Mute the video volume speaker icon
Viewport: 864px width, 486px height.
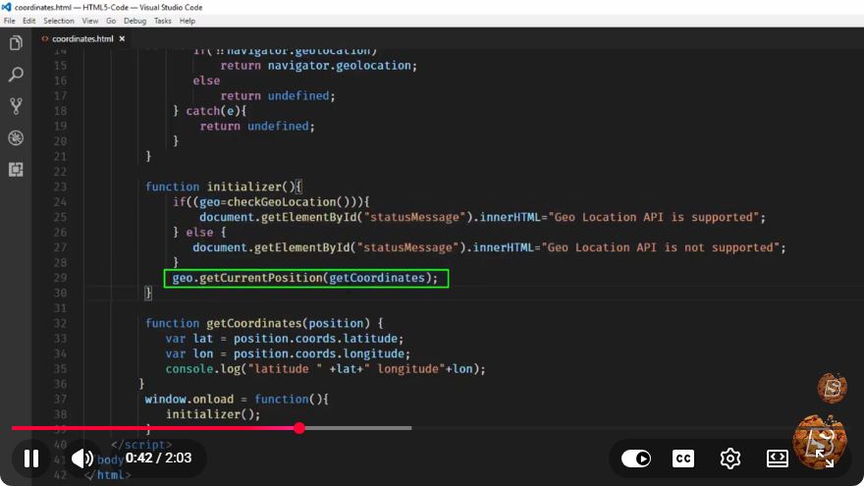(x=82, y=459)
